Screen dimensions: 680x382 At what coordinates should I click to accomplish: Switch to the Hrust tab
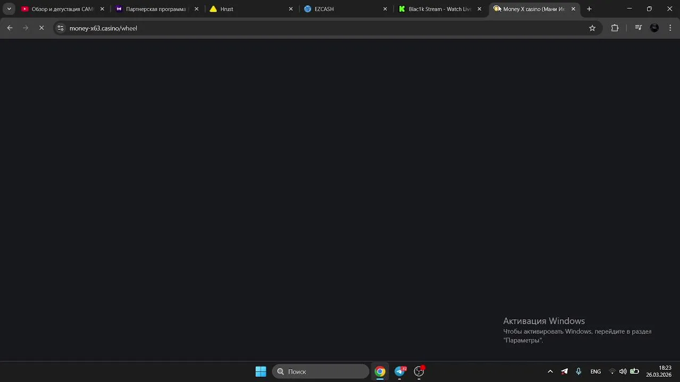point(251,9)
